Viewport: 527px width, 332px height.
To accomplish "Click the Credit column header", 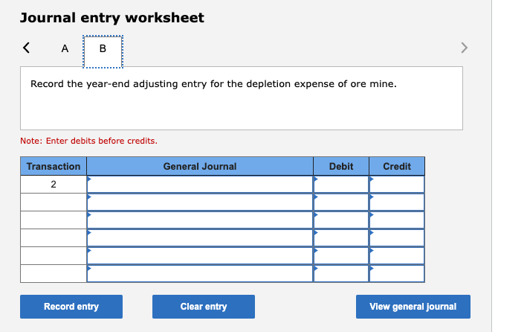I will pos(397,166).
